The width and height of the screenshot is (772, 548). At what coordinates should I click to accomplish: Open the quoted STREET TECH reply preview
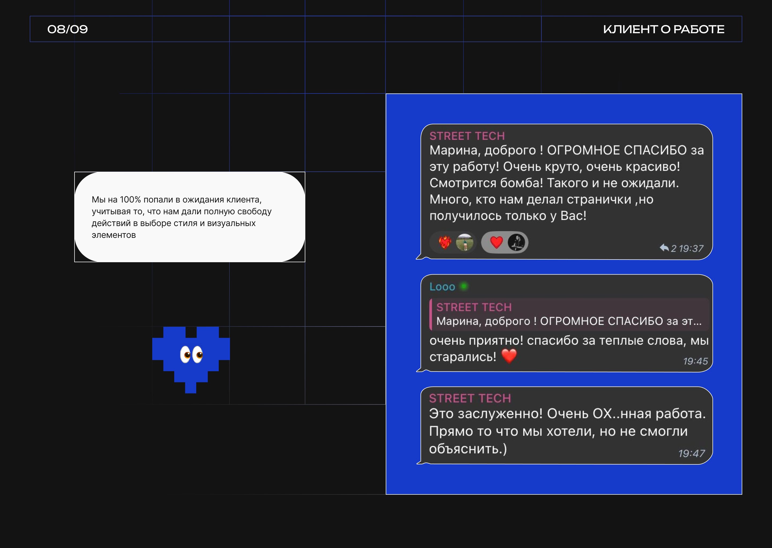(569, 314)
